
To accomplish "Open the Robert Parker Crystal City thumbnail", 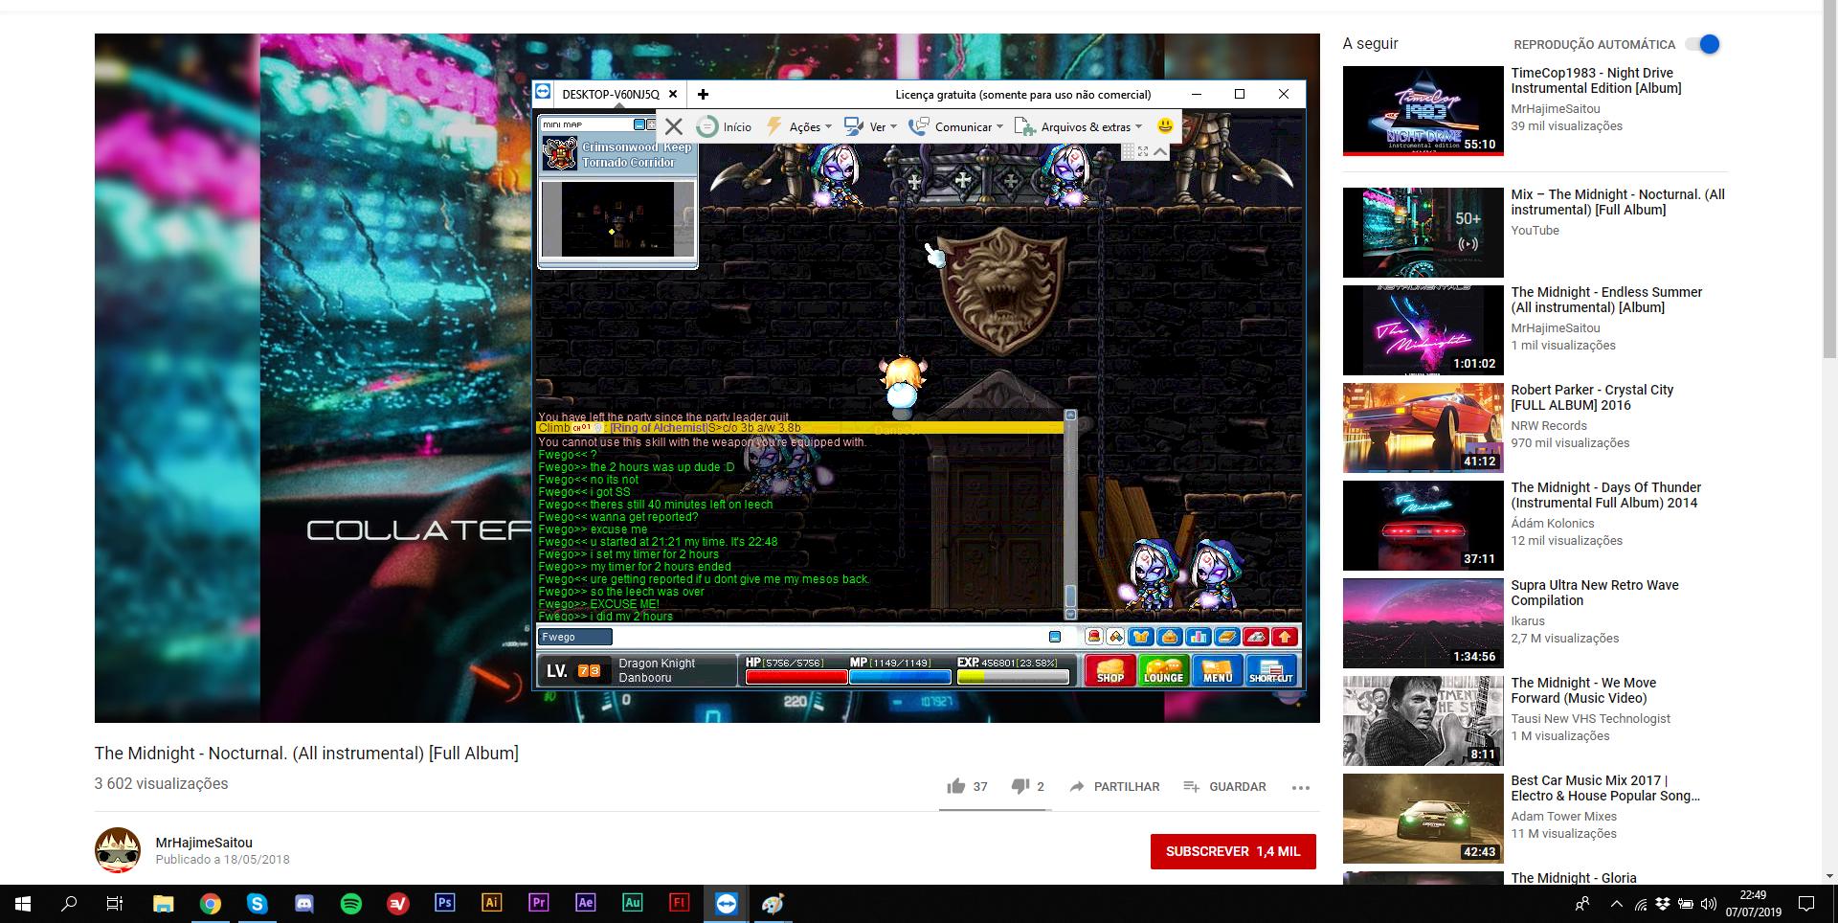I will click(1423, 428).
